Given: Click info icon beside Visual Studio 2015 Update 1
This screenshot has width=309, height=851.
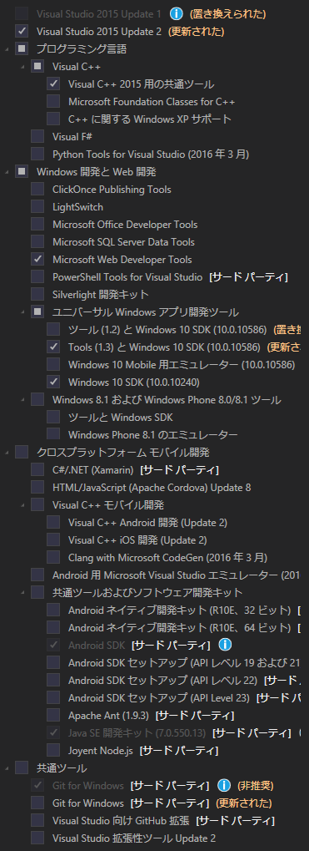Looking at the screenshot, I should [x=176, y=13].
